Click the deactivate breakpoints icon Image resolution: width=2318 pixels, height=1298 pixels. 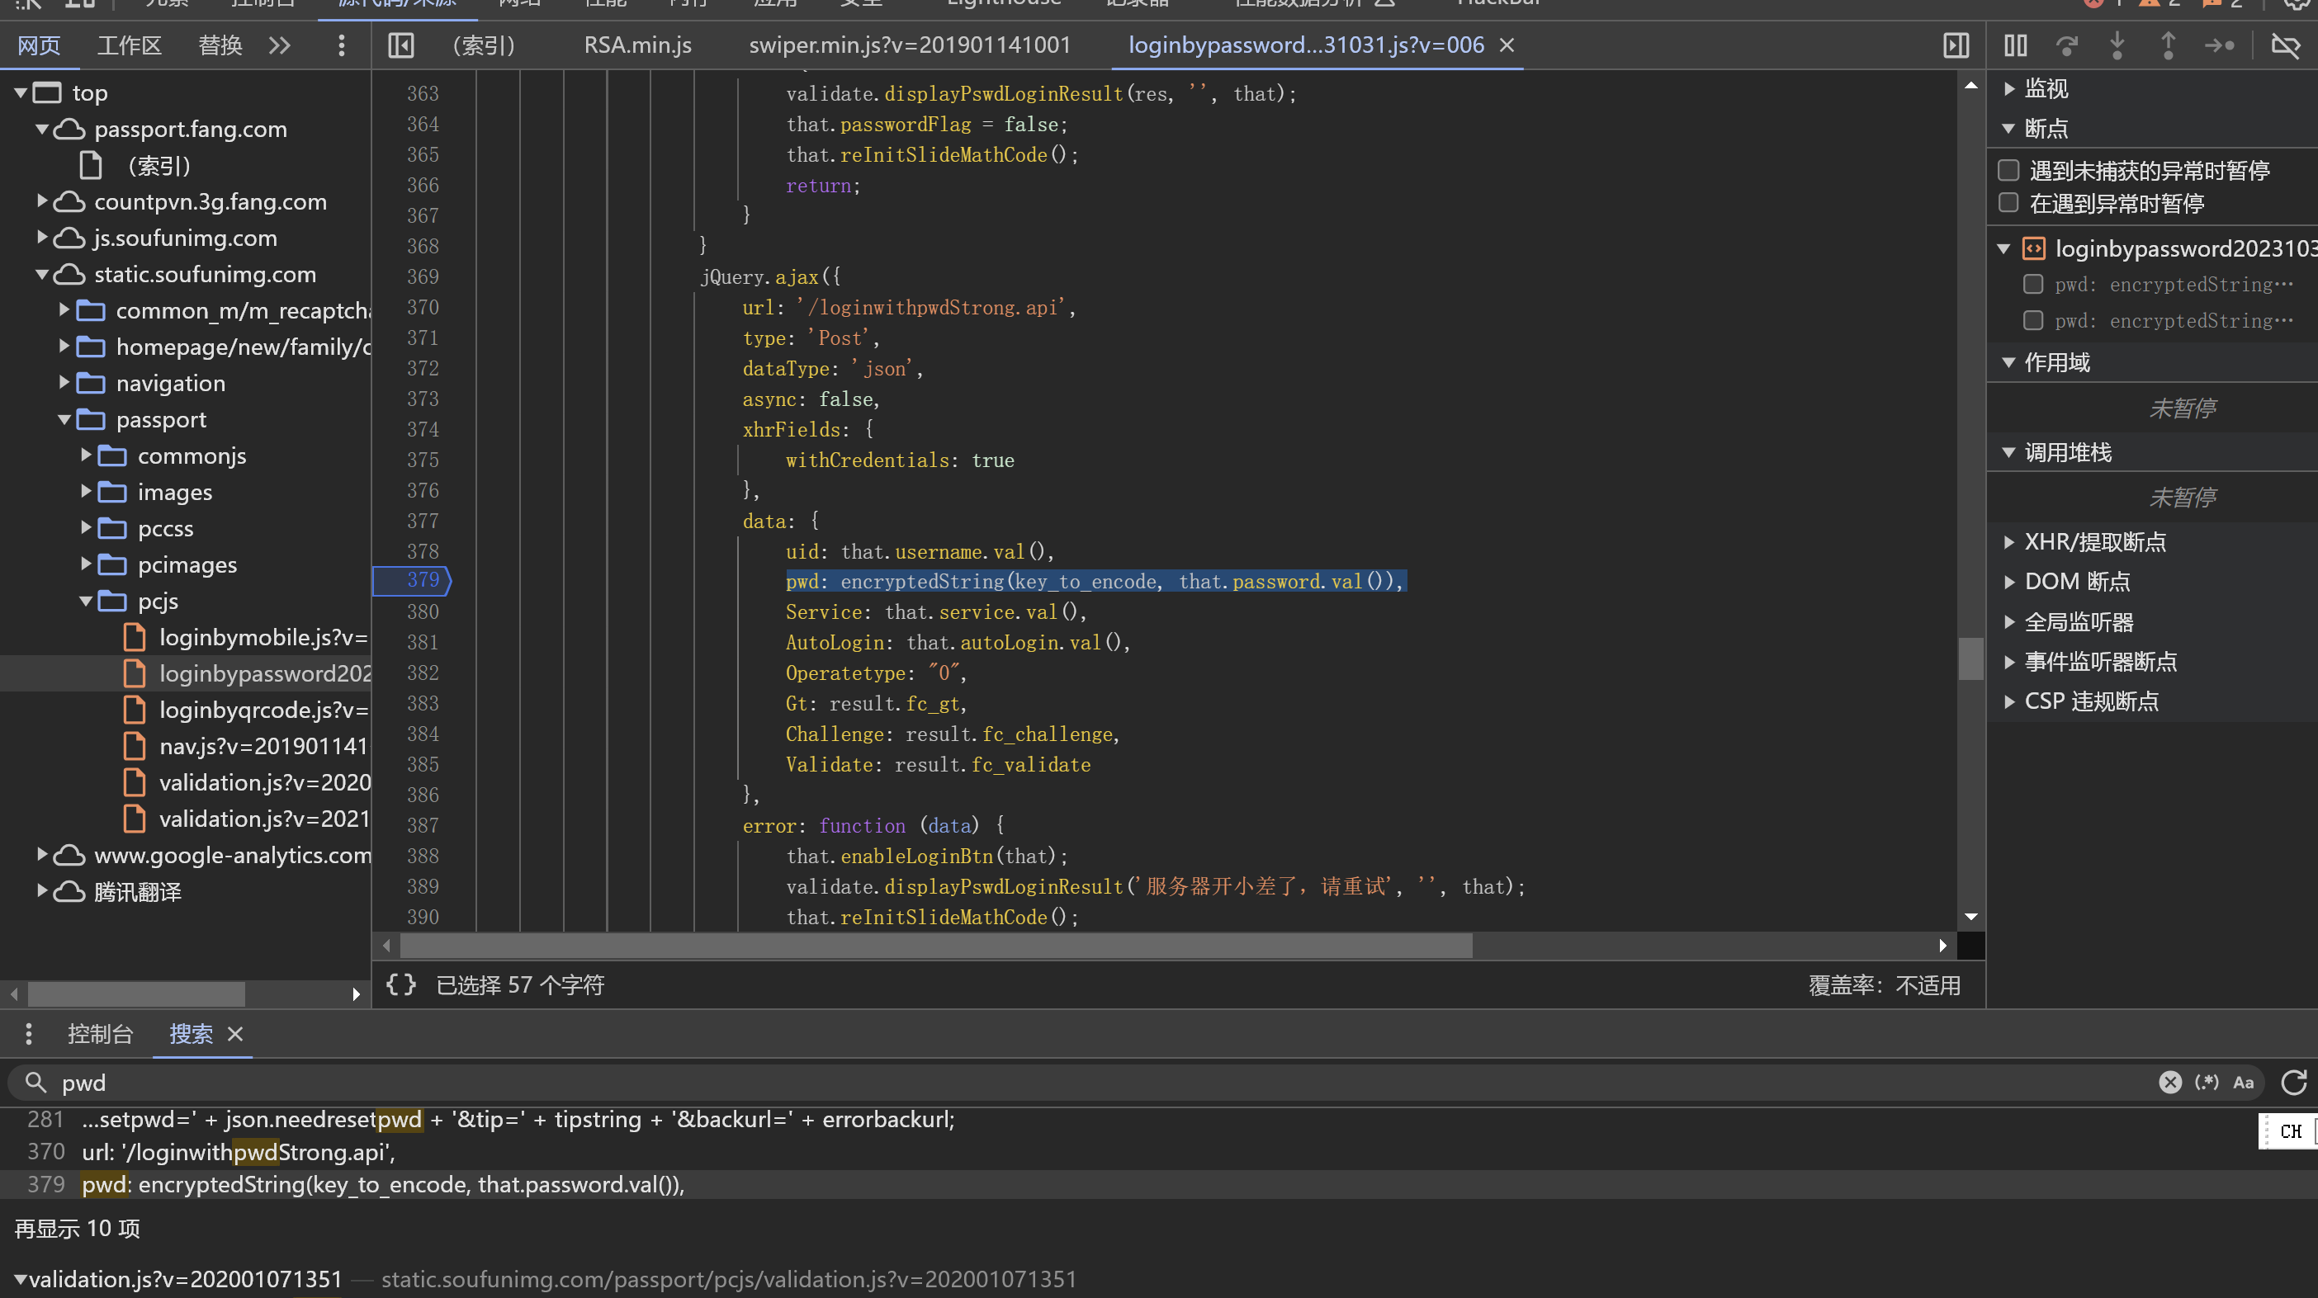click(x=2286, y=45)
